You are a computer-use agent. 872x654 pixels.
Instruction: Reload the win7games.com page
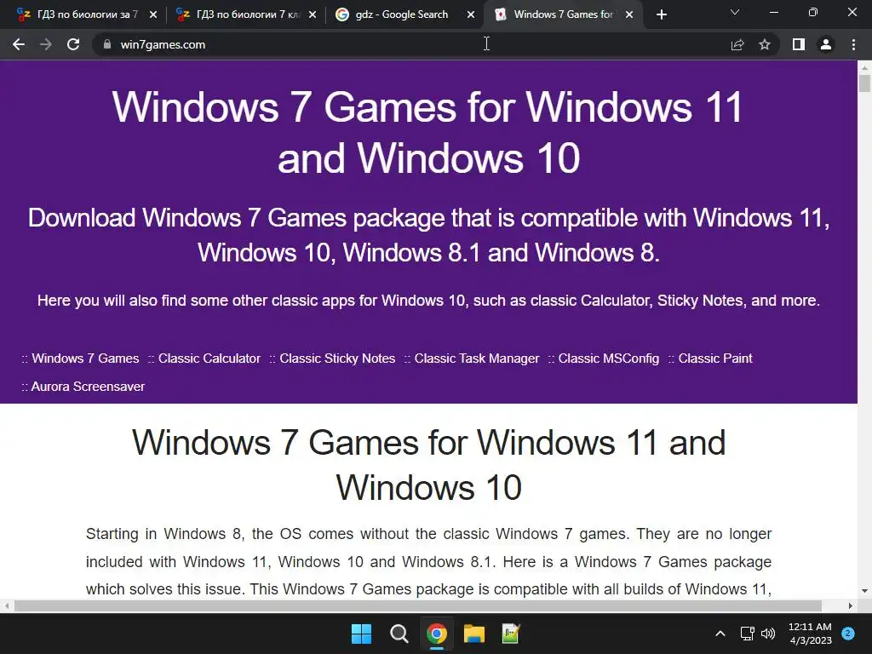tap(73, 44)
